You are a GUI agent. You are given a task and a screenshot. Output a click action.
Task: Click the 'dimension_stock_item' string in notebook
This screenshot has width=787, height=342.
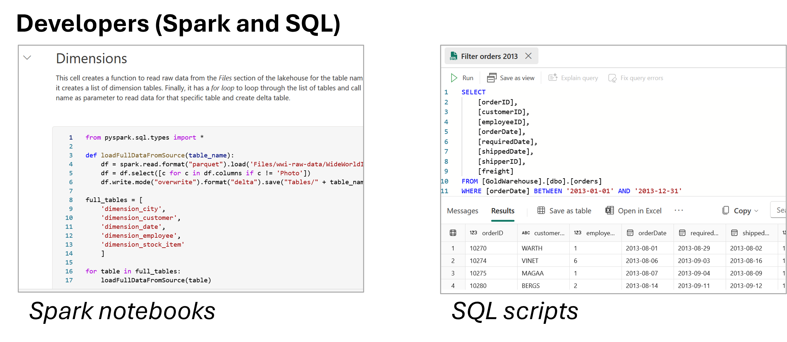142,245
